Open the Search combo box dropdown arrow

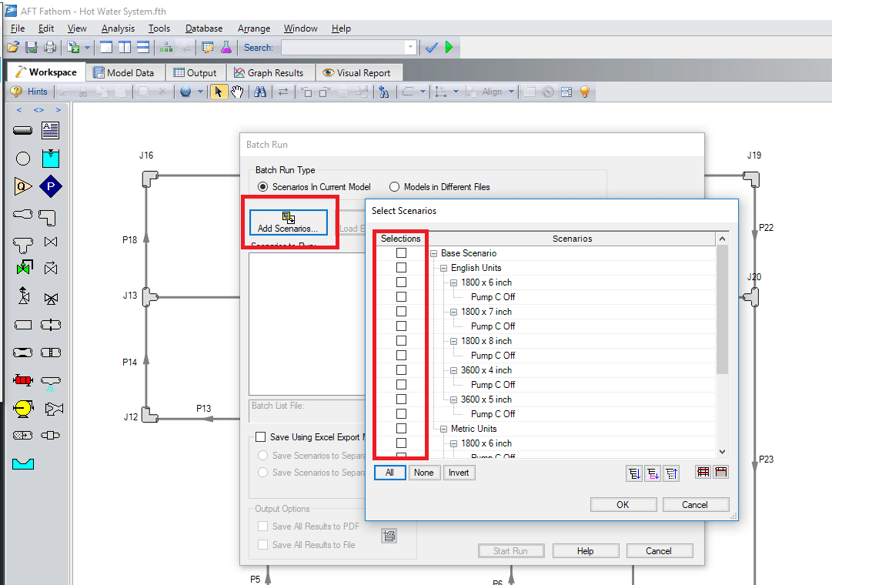click(411, 48)
